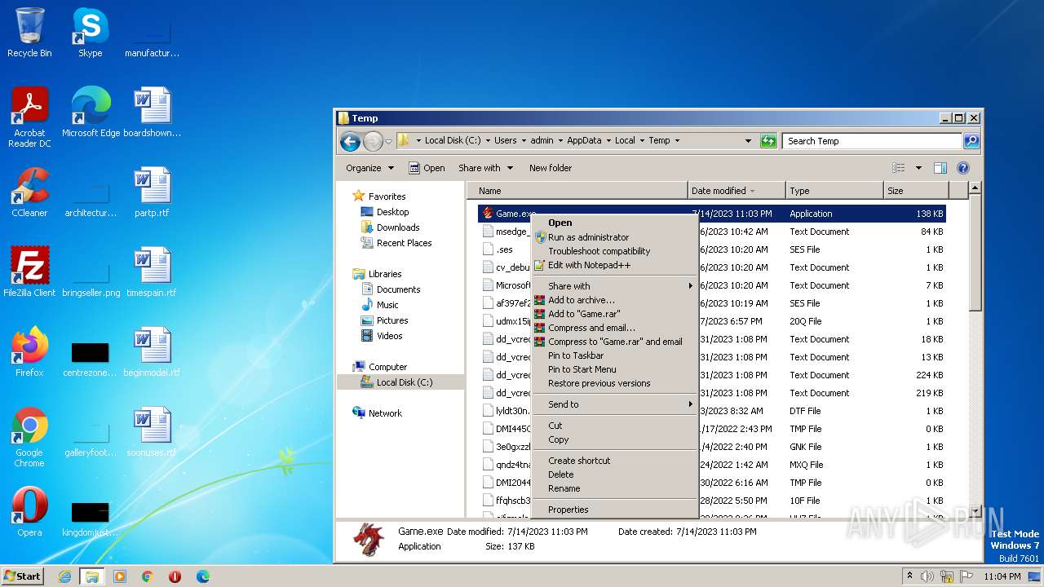The width and height of the screenshot is (1044, 587).
Task: Click the New folder toolbar button
Action: [x=551, y=168]
